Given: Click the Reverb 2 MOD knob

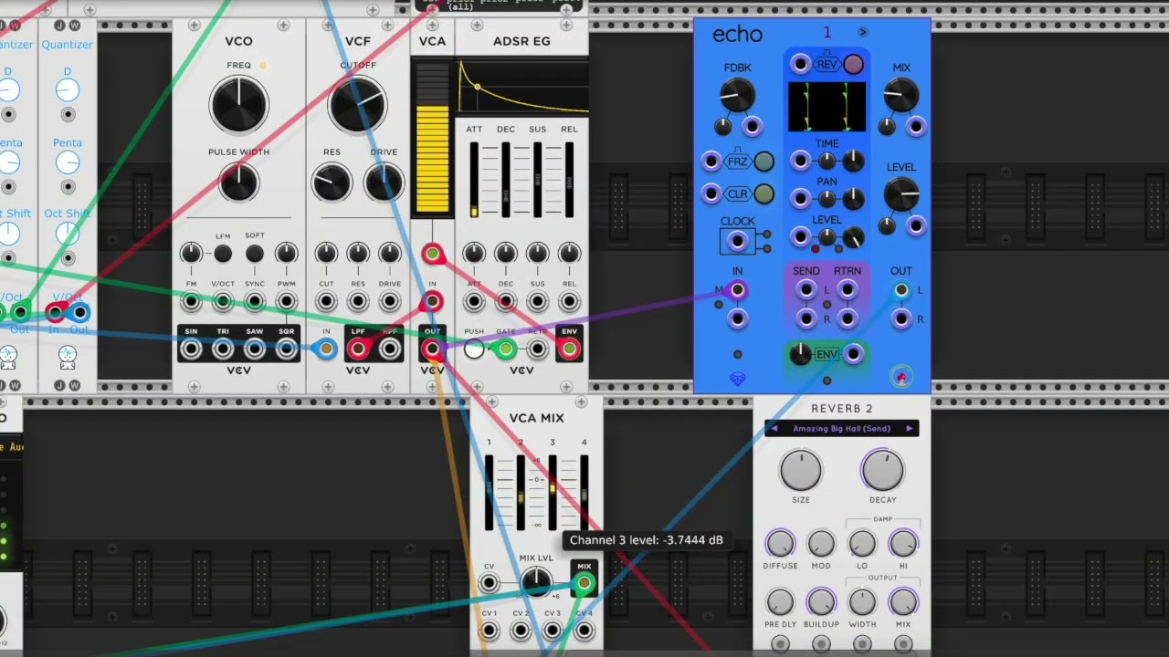Looking at the screenshot, I should point(821,544).
